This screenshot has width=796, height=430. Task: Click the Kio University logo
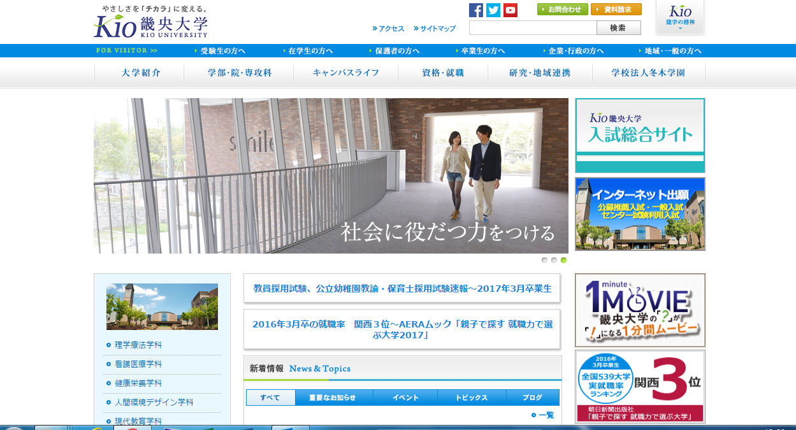[x=150, y=22]
